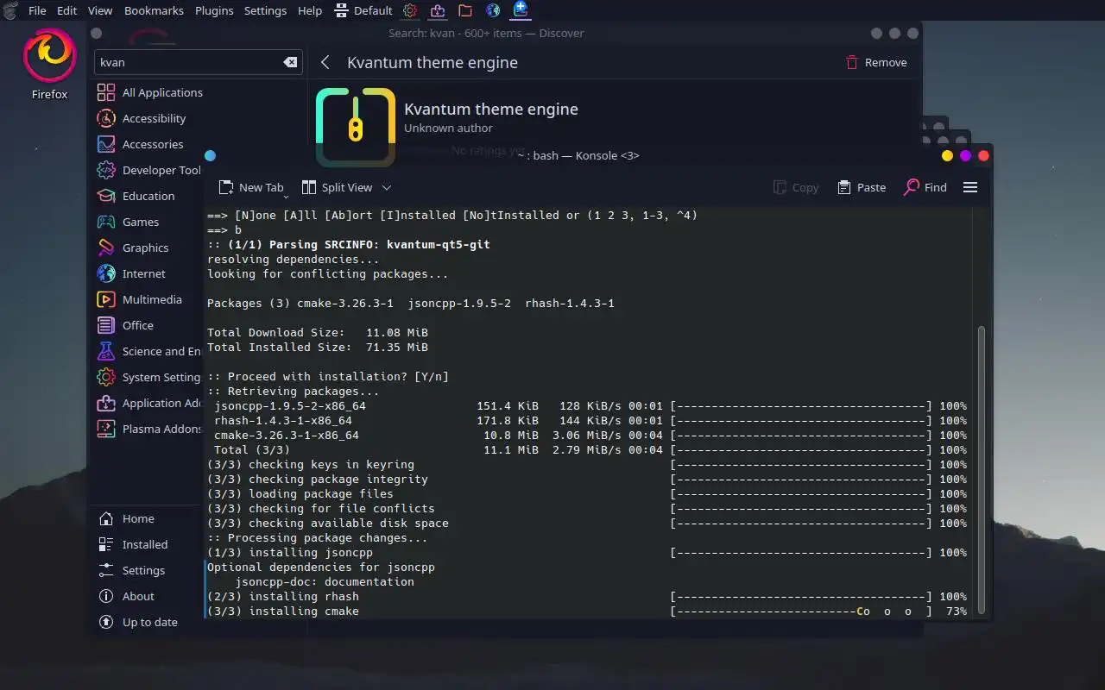Screen dimensions: 1105x690
Task: Click the Kvantum theme engine app icon
Action: [356, 127]
